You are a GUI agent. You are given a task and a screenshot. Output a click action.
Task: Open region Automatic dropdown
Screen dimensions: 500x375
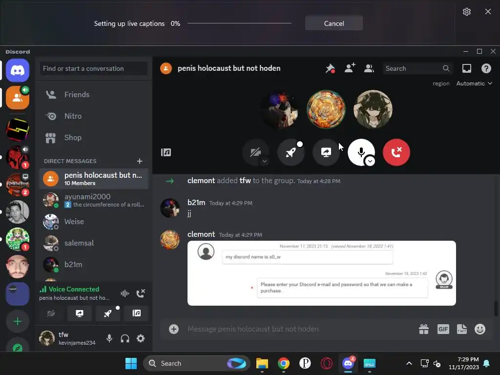click(474, 83)
